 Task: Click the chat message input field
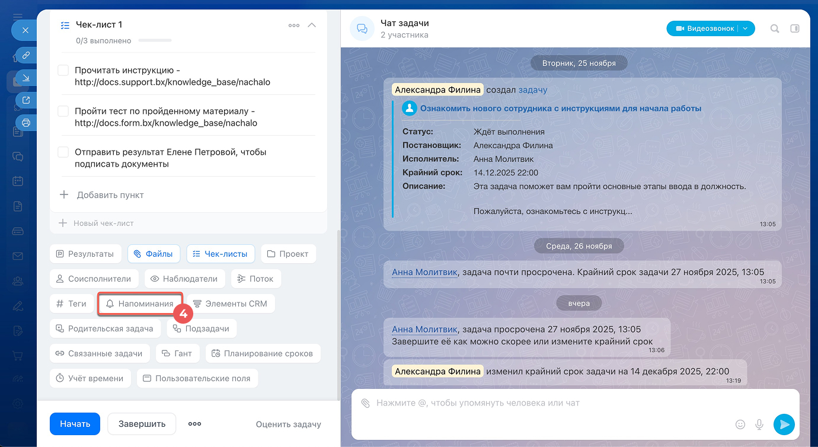pos(533,403)
